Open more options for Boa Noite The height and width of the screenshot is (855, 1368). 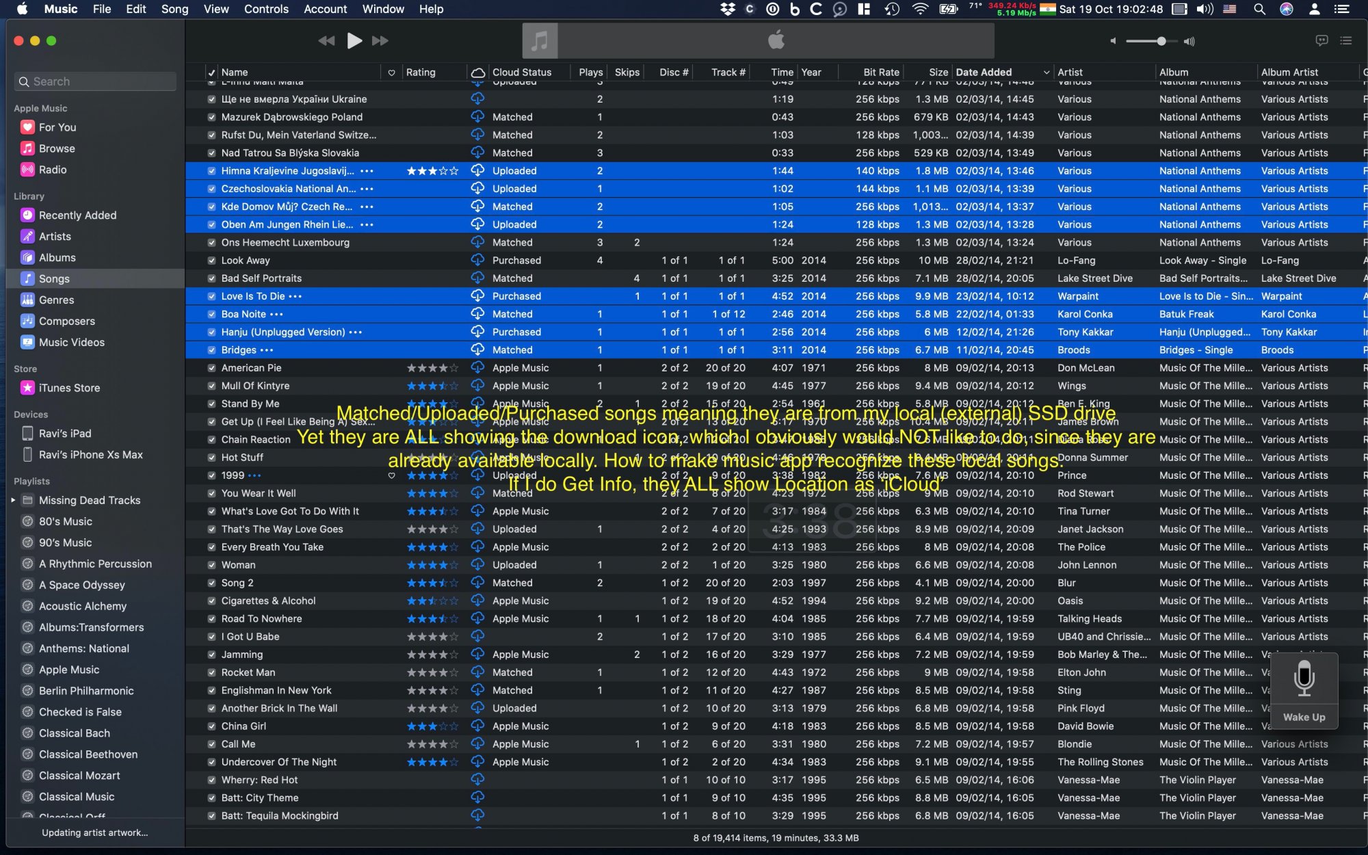pos(276,314)
